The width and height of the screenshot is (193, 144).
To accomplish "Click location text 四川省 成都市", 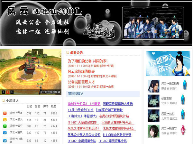I will 169,133.
